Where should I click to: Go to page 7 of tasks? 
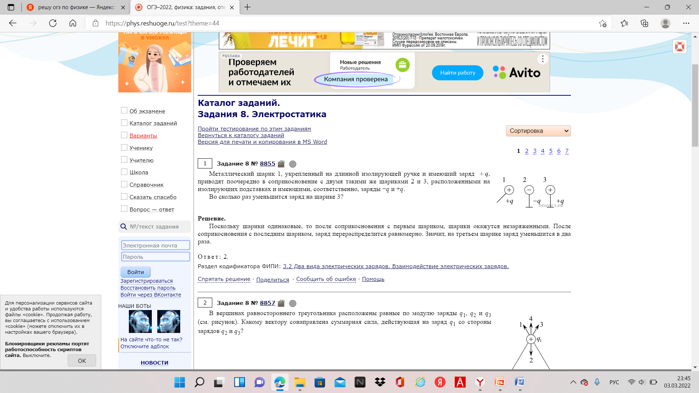click(x=567, y=151)
